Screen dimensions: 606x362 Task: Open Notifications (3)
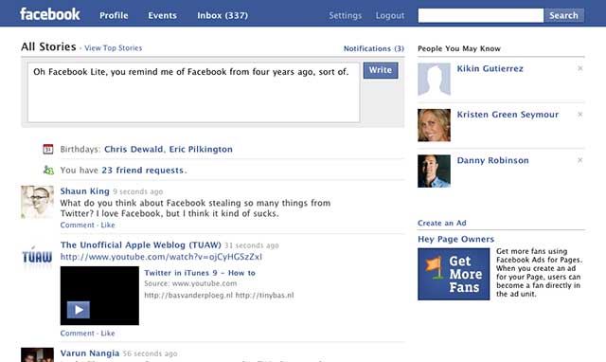point(374,48)
